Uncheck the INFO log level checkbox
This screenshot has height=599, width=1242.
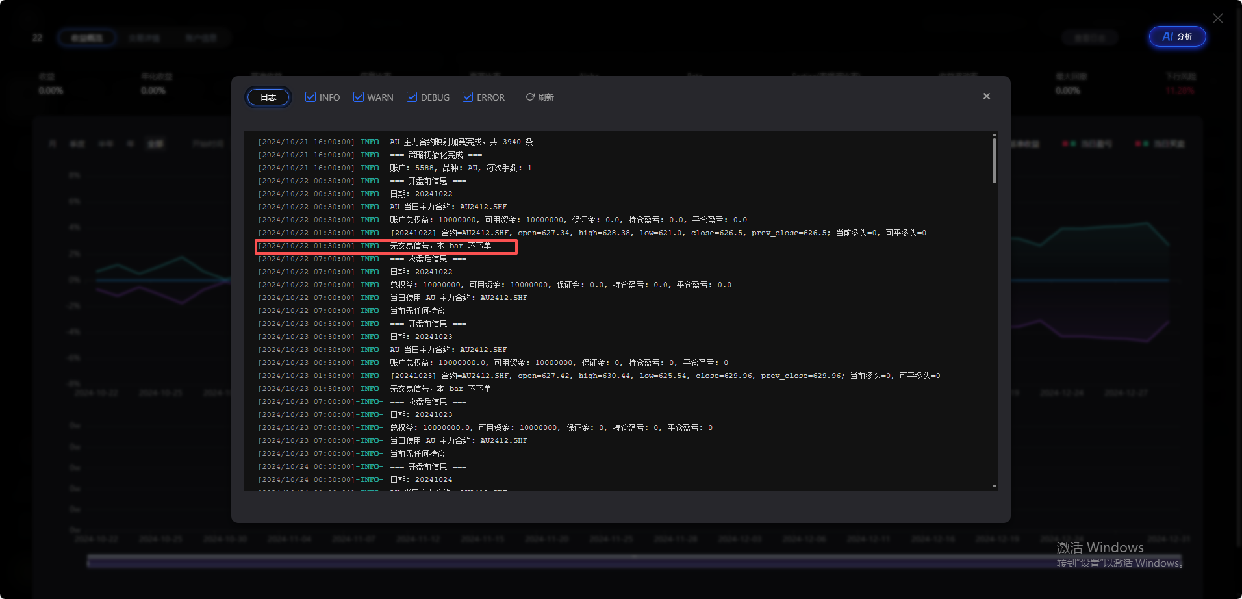click(x=310, y=97)
